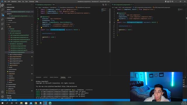Open Task View in taskbar
187x105 pixels.
tap(16, 103)
